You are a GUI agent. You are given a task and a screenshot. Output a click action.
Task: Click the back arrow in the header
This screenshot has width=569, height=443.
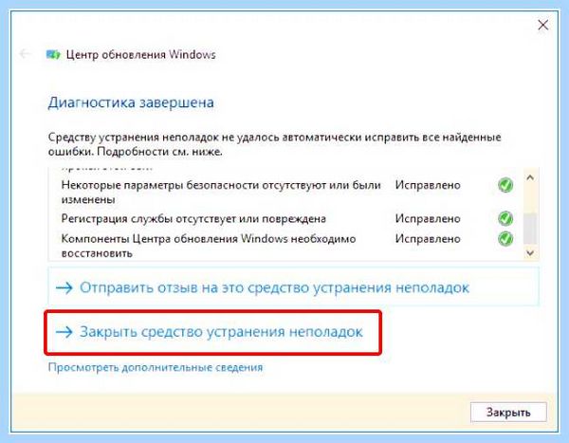point(25,54)
